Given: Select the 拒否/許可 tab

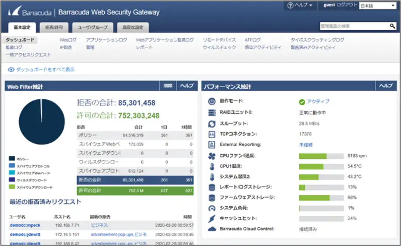Looking at the screenshot, I should (x=54, y=27).
